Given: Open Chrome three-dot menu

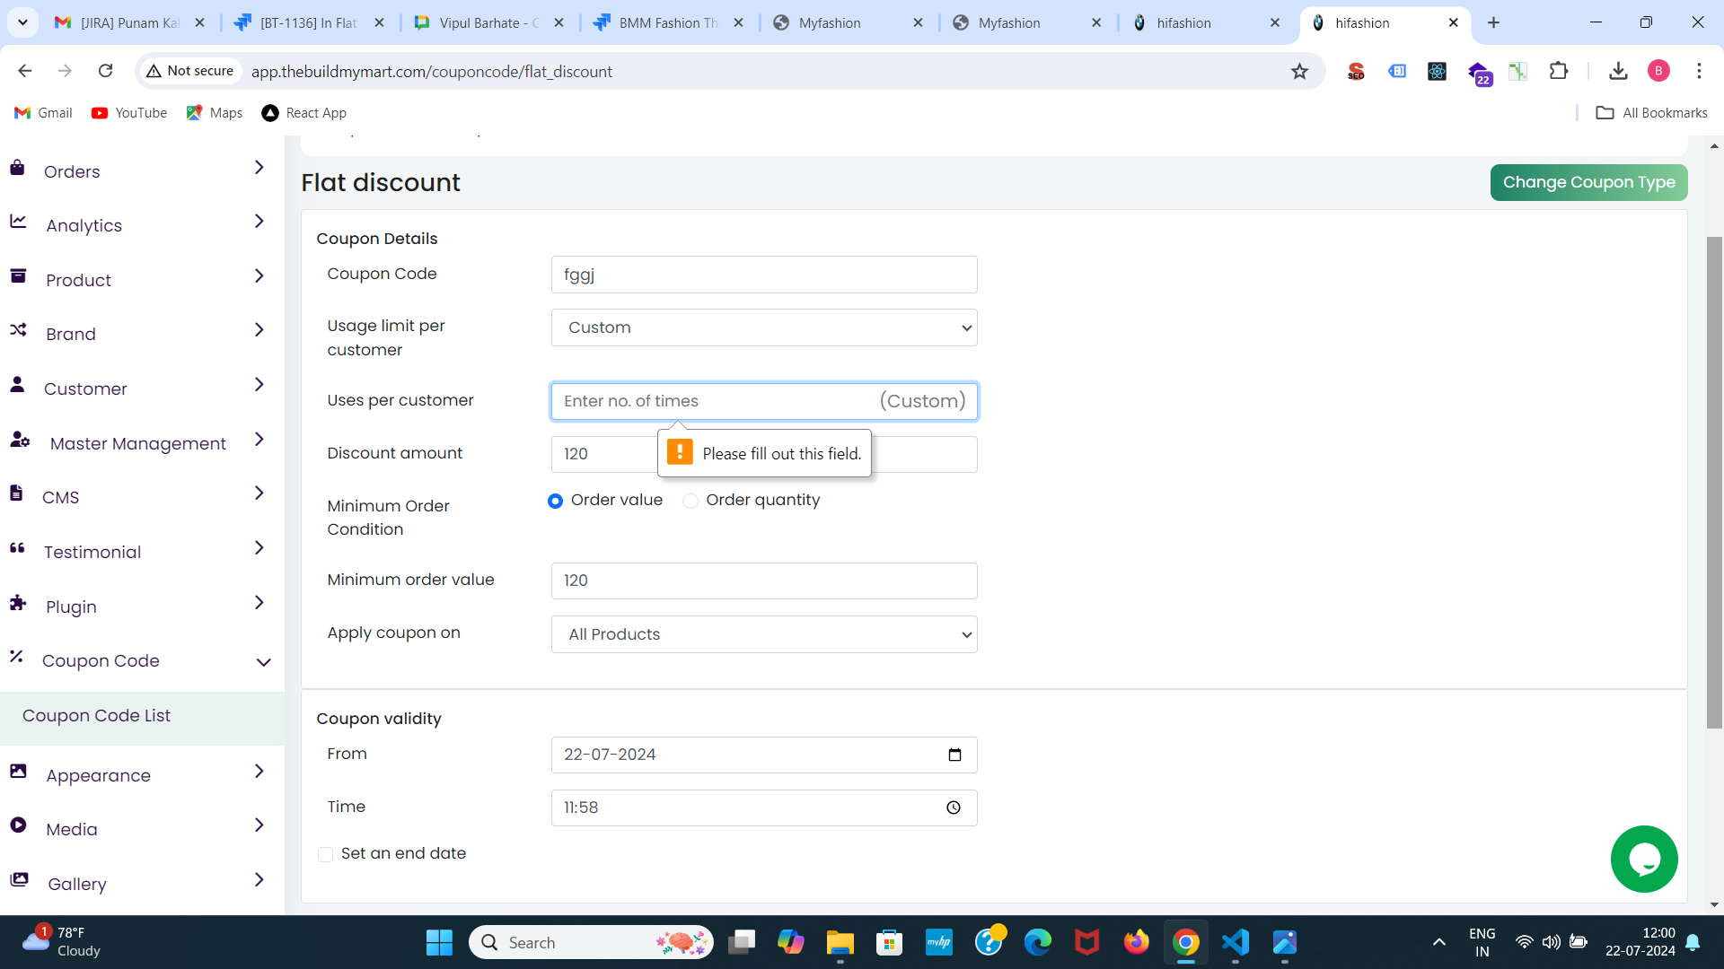Looking at the screenshot, I should [1699, 71].
